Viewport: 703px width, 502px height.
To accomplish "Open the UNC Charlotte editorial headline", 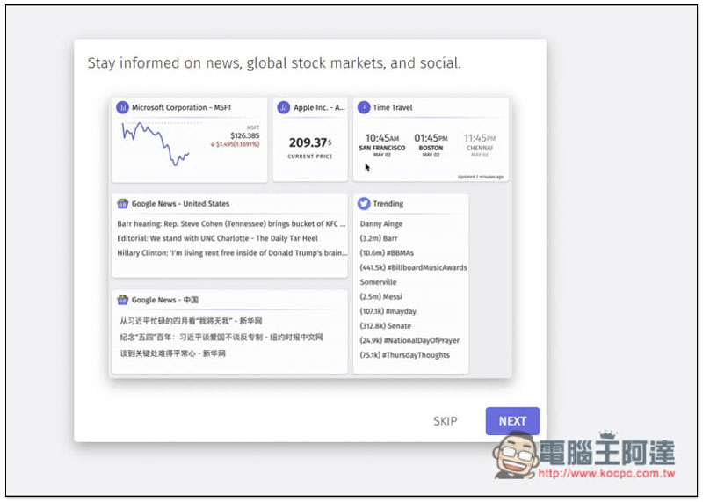I will [x=217, y=238].
